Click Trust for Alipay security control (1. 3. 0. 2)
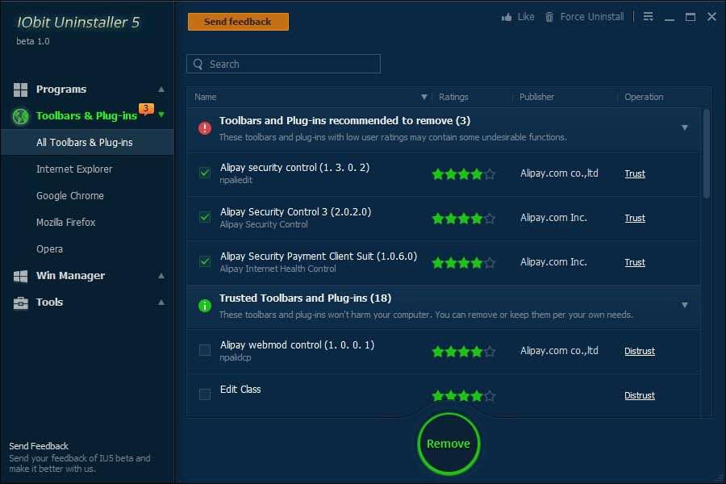Image resolution: width=726 pixels, height=484 pixels. point(634,173)
